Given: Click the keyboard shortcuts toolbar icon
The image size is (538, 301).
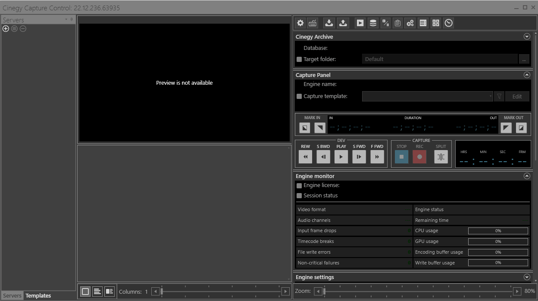Looking at the screenshot, I should point(313,23).
